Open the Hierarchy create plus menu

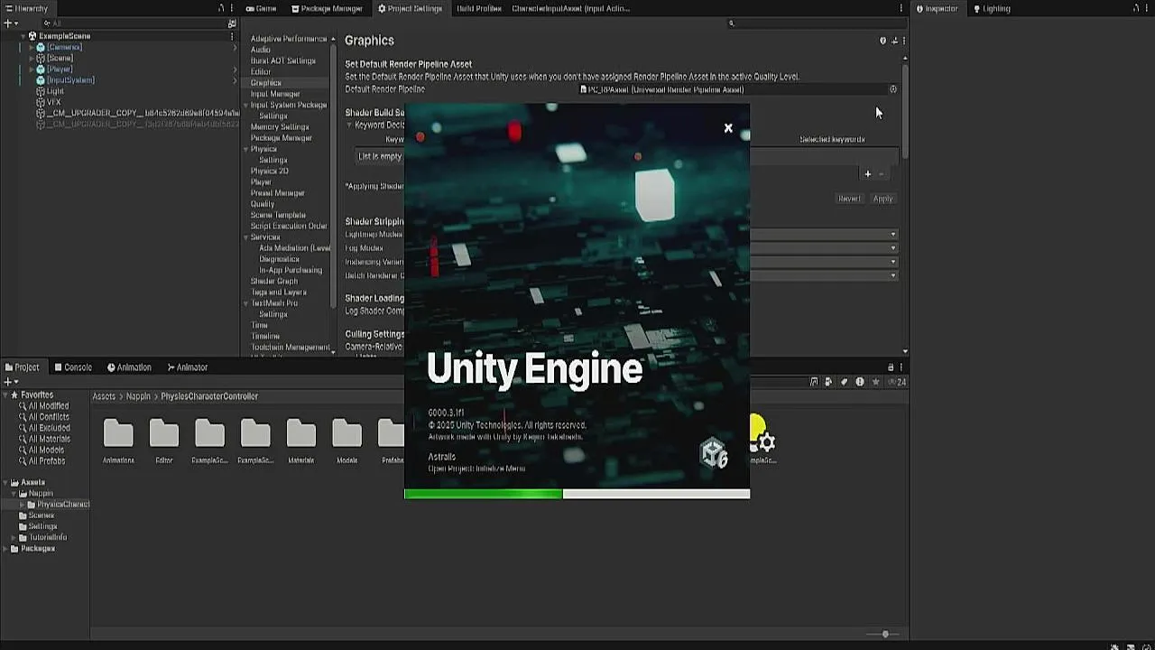pyautogui.click(x=9, y=23)
